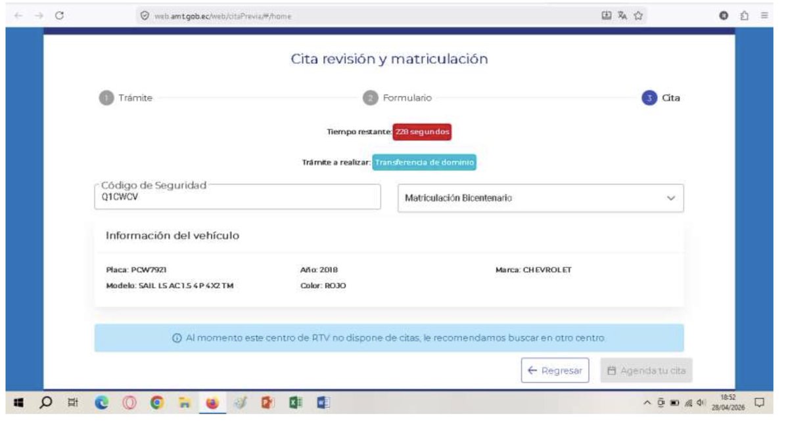Click the Código de Seguridad field

[237, 197]
